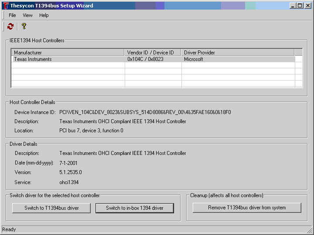Sort by the Manufacturer column header
314x235 pixels.
tap(68, 53)
